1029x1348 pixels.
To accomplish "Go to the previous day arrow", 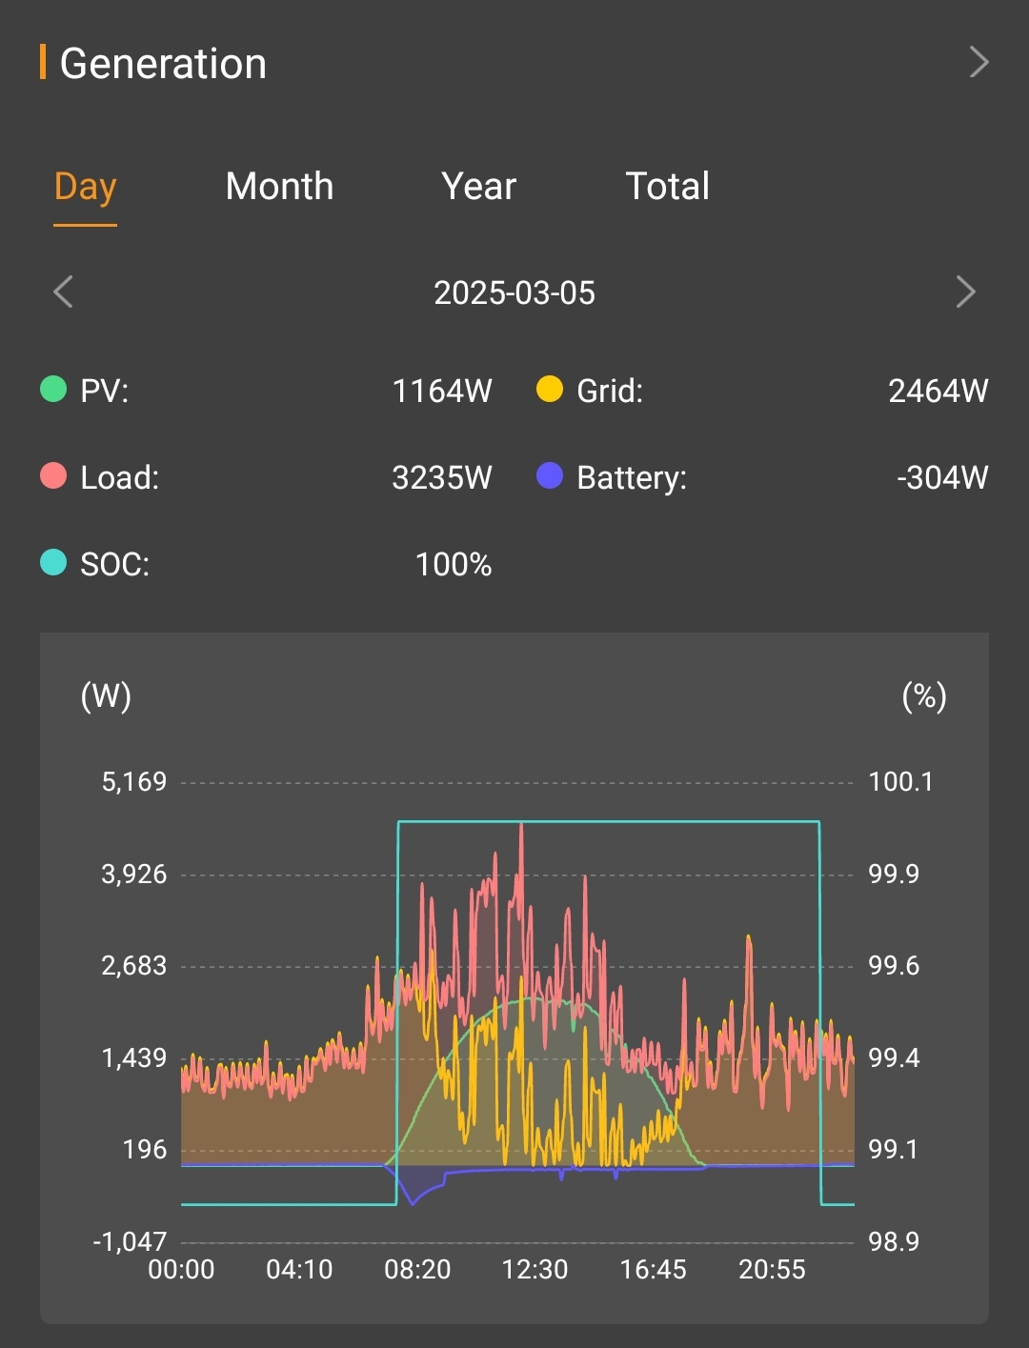I will (x=63, y=292).
